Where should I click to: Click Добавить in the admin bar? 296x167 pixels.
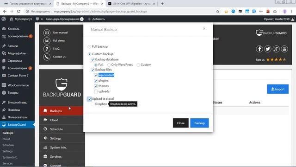[96, 19]
